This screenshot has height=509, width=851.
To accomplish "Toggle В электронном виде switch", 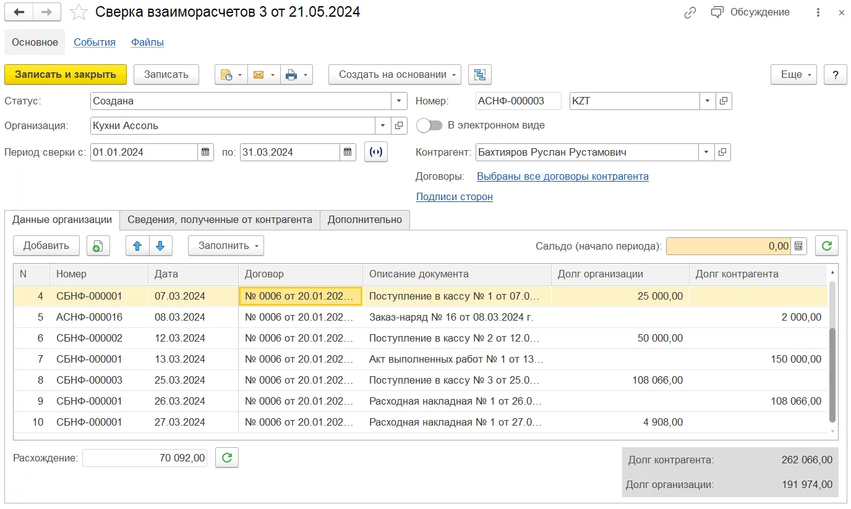I will [430, 125].
